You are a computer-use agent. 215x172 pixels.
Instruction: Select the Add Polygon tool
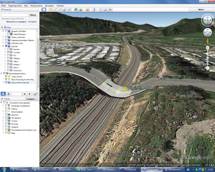coord(55,10)
